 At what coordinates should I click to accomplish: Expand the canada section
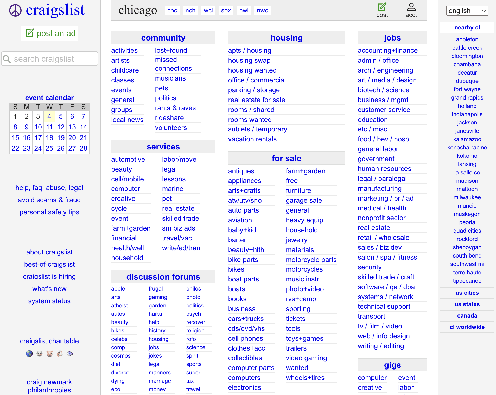coord(467,315)
